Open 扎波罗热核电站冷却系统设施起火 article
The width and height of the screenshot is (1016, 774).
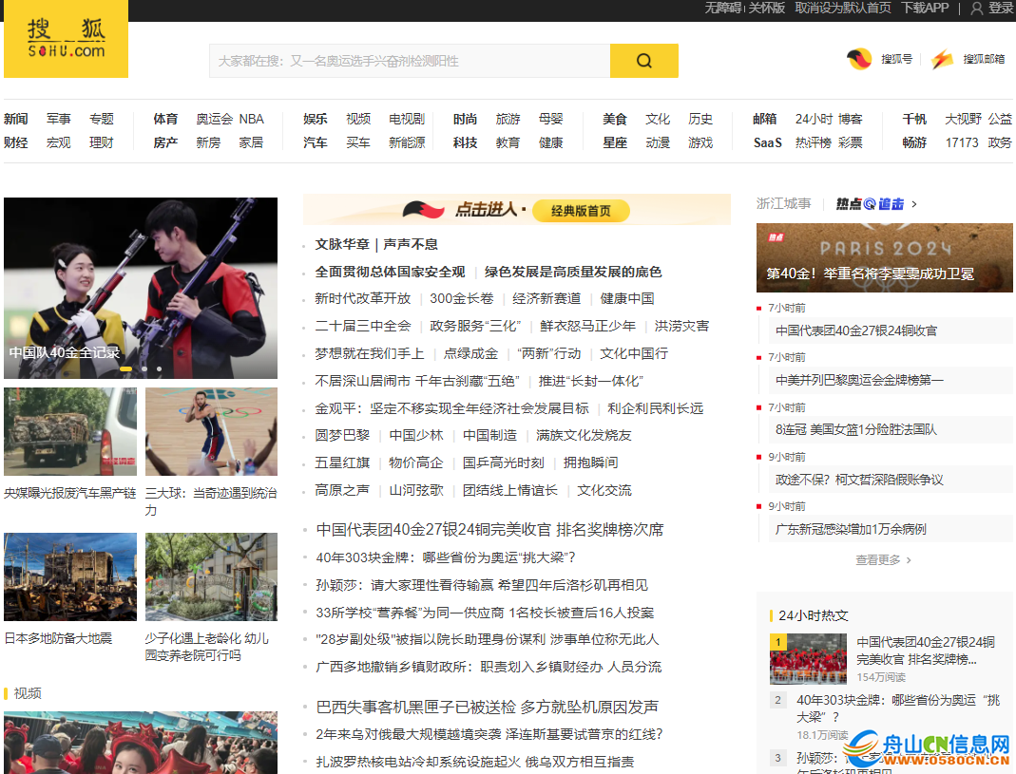pyautogui.click(x=475, y=762)
